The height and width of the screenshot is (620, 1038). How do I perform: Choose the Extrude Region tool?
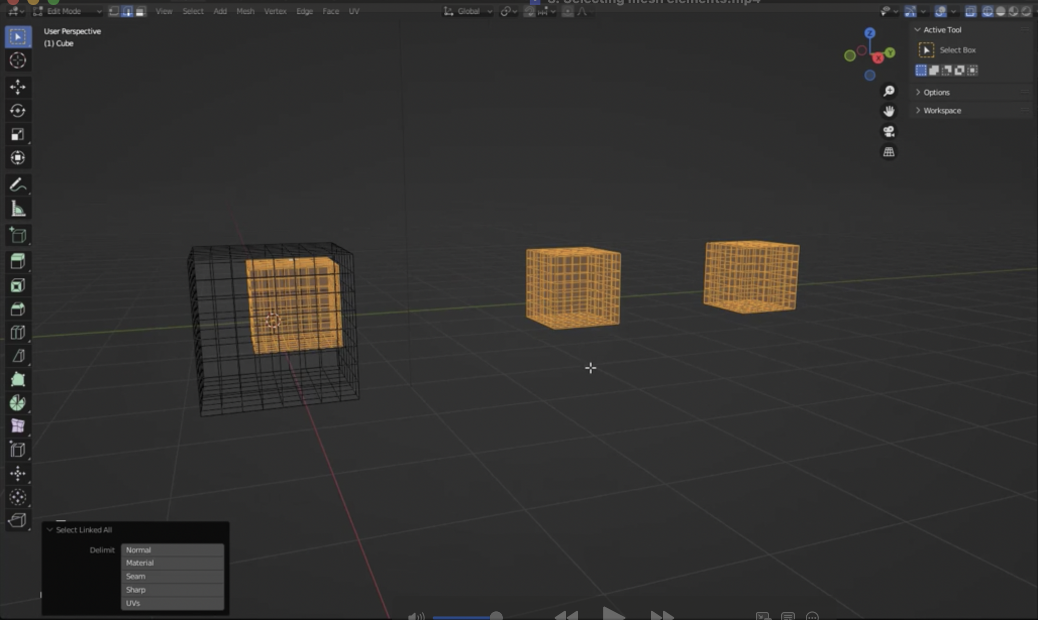[18, 261]
